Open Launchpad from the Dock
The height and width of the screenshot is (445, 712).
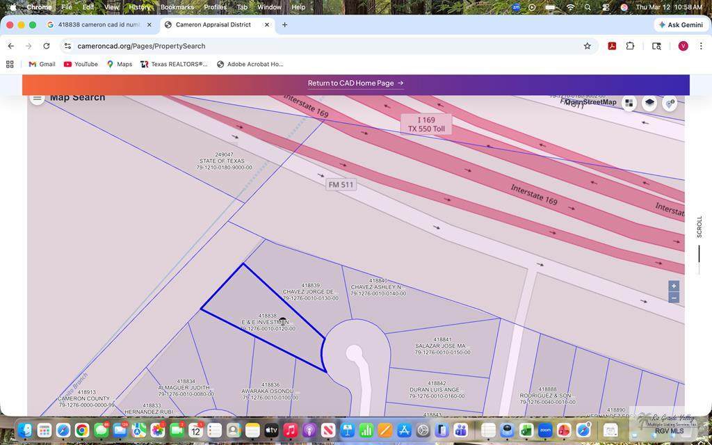click(44, 430)
